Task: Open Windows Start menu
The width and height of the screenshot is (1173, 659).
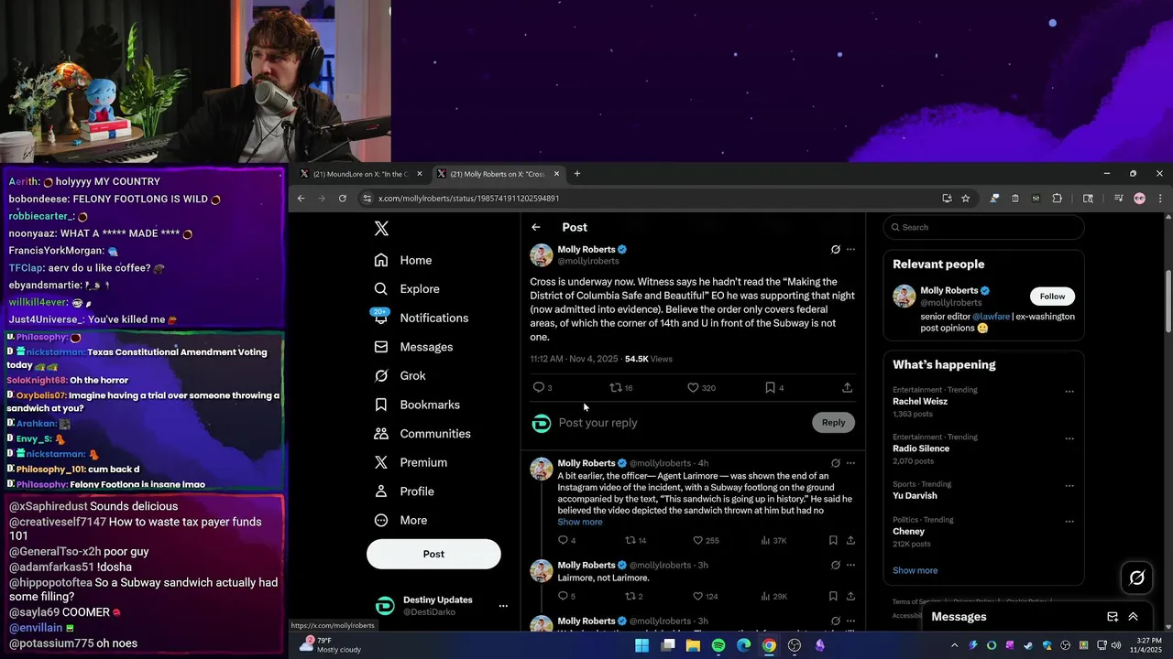Action: pyautogui.click(x=642, y=645)
